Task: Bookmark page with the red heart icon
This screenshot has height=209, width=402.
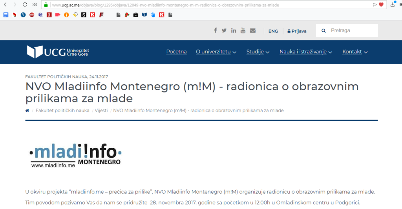Action: 381,5
